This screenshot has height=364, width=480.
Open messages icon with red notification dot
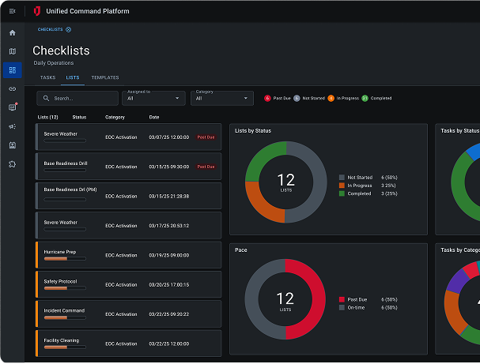(x=12, y=107)
